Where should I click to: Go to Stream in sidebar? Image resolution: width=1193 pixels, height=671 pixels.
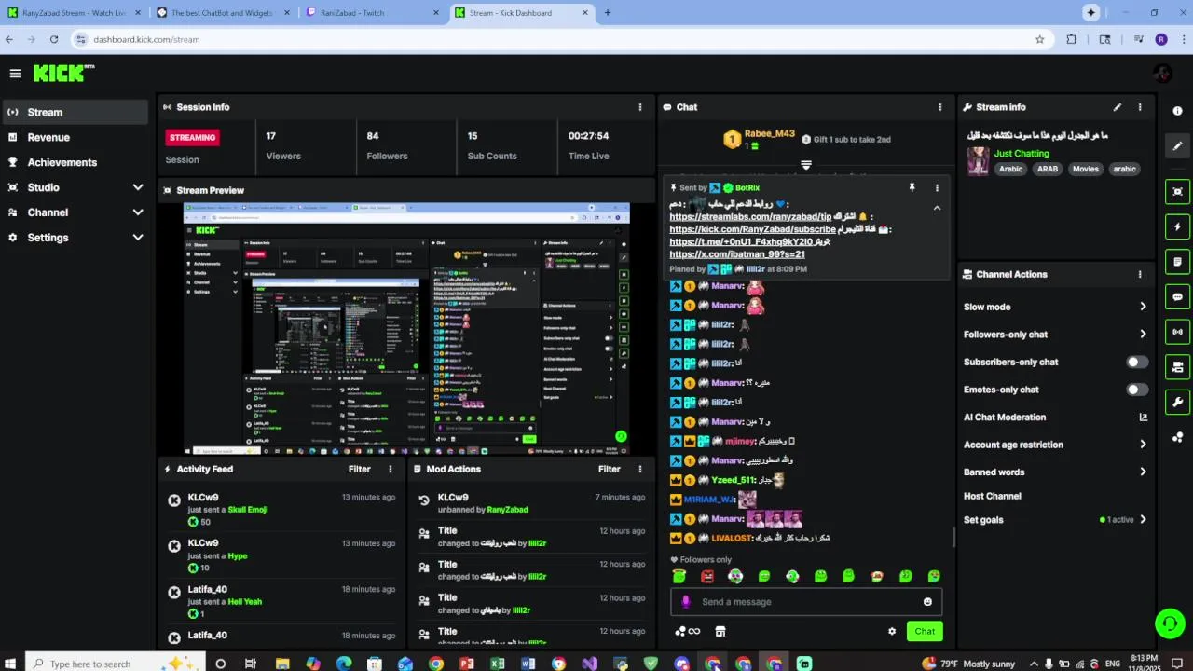(75, 112)
